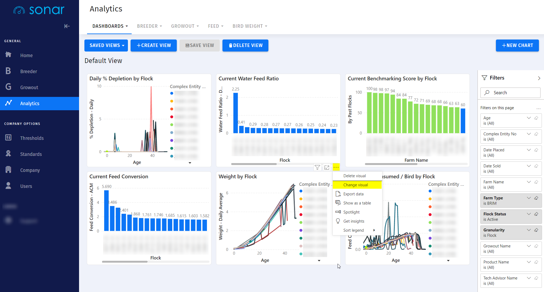Clear the Product Name filter with the eraser

click(x=536, y=262)
